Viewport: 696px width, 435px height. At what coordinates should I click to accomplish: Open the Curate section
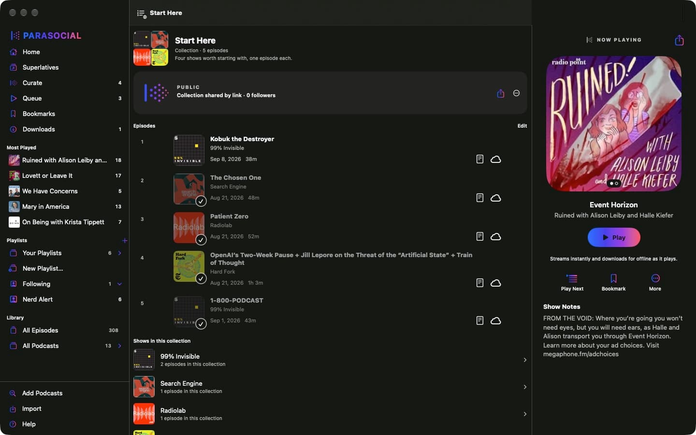[65, 83]
